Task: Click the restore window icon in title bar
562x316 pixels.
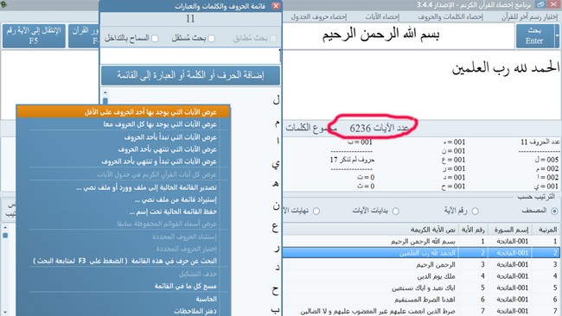Action: click(540, 4)
